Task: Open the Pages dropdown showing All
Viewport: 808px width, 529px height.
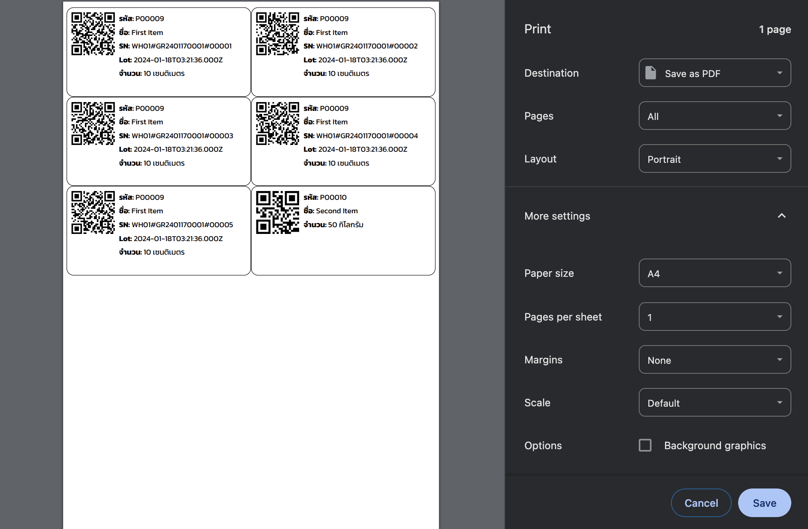Action: (715, 116)
